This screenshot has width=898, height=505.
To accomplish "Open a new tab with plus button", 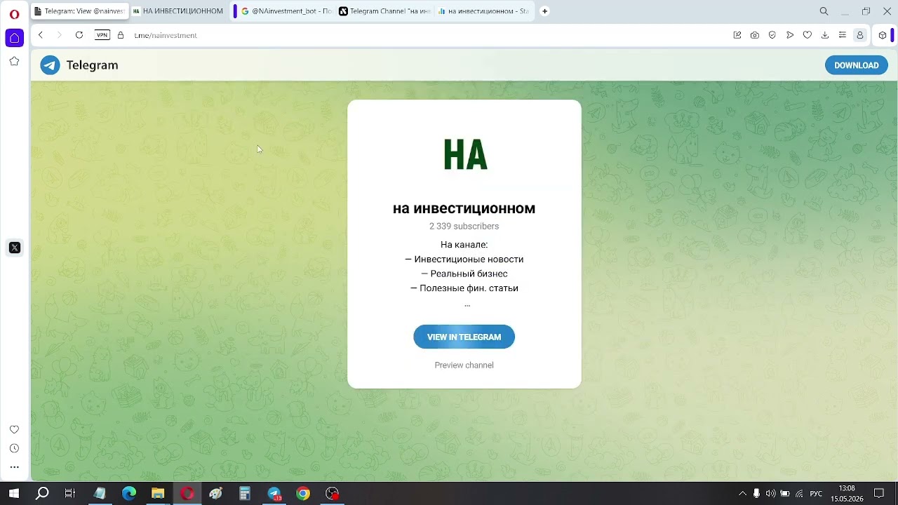I will point(544,11).
